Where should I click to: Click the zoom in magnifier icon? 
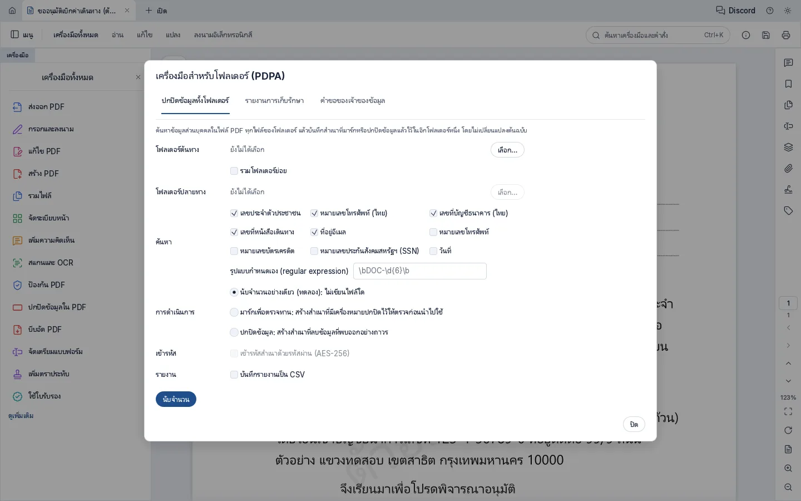click(x=788, y=468)
